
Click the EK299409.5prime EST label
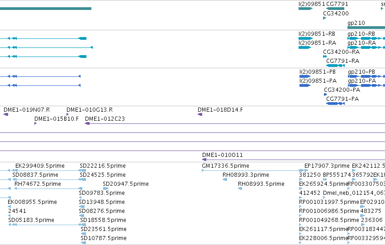(40, 166)
